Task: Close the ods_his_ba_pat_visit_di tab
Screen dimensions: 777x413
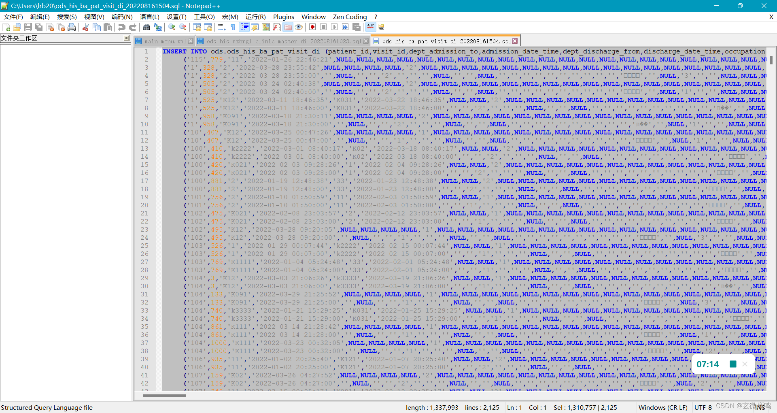Action: [515, 41]
